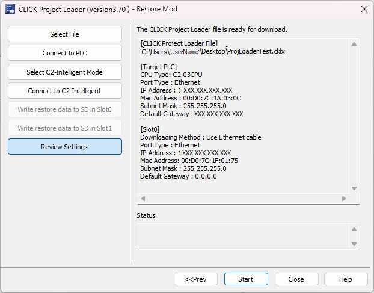Click the Status label
This screenshot has width=374, height=293.
point(146,215)
